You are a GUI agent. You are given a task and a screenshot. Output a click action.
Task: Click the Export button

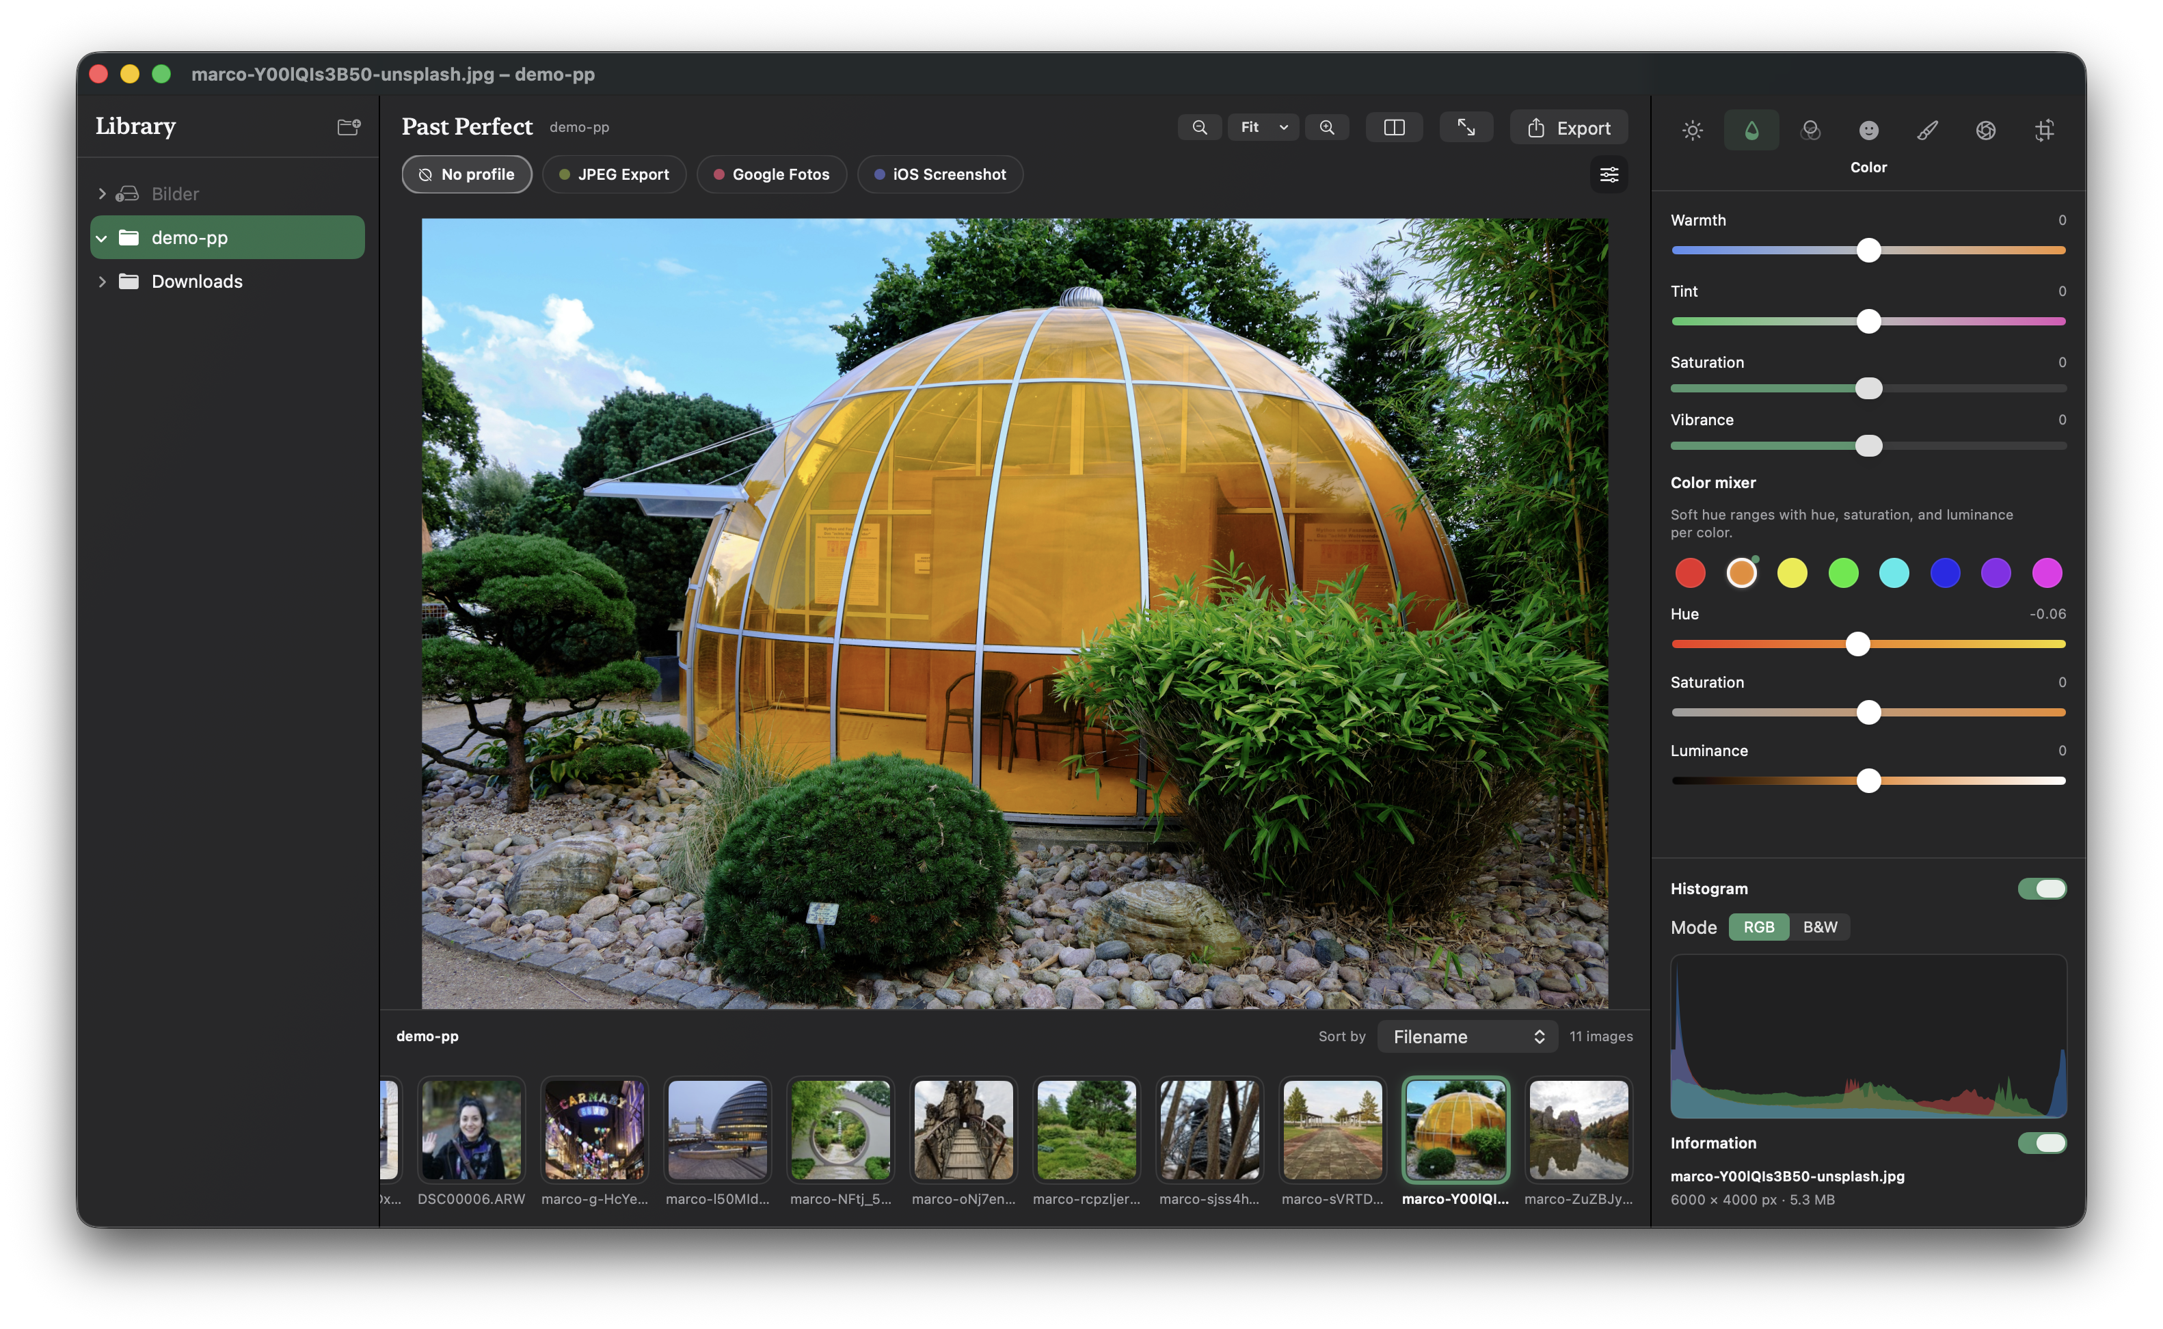click(1569, 127)
